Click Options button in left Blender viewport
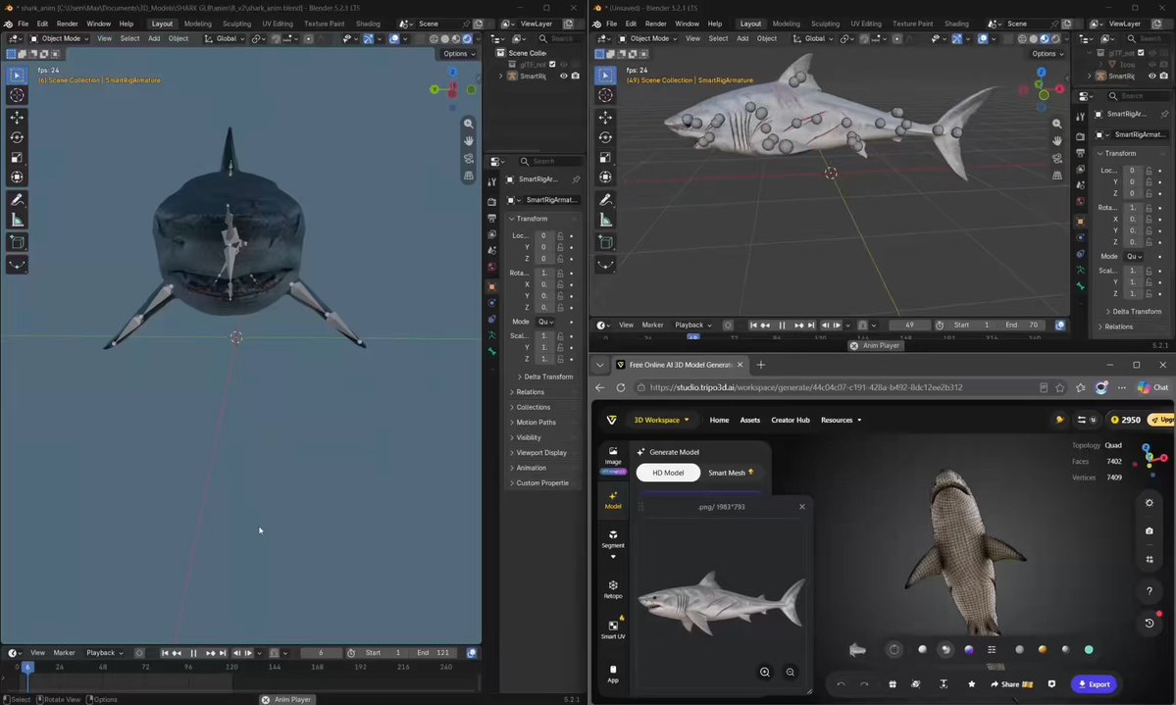This screenshot has height=705, width=1176. [x=458, y=53]
